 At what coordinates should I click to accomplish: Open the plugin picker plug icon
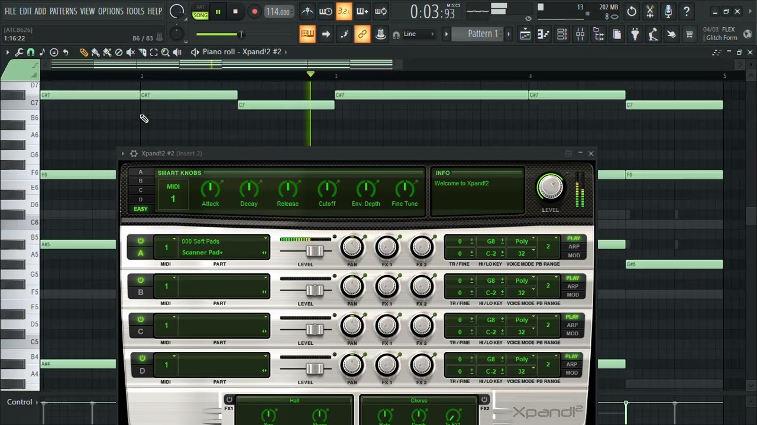pyautogui.click(x=635, y=35)
